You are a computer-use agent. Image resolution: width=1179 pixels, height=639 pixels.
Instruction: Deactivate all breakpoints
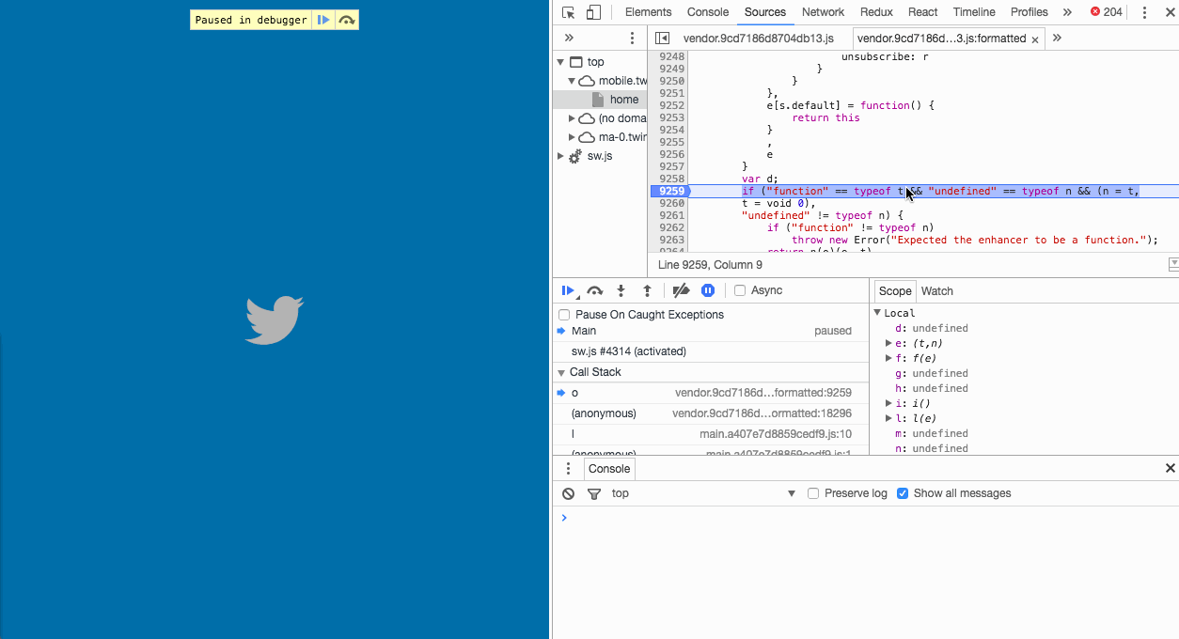click(682, 291)
